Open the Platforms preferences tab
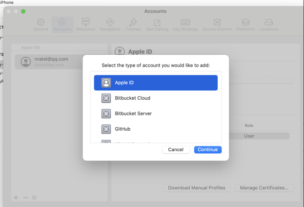The height and width of the screenshot is (207, 304). coord(245,24)
